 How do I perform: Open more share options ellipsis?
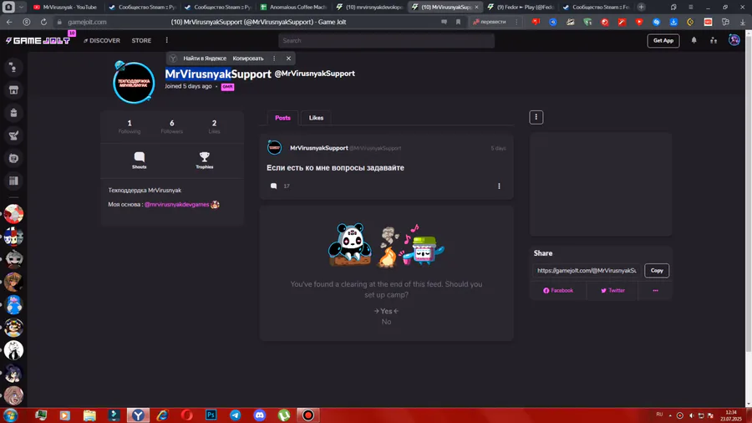tap(655, 291)
